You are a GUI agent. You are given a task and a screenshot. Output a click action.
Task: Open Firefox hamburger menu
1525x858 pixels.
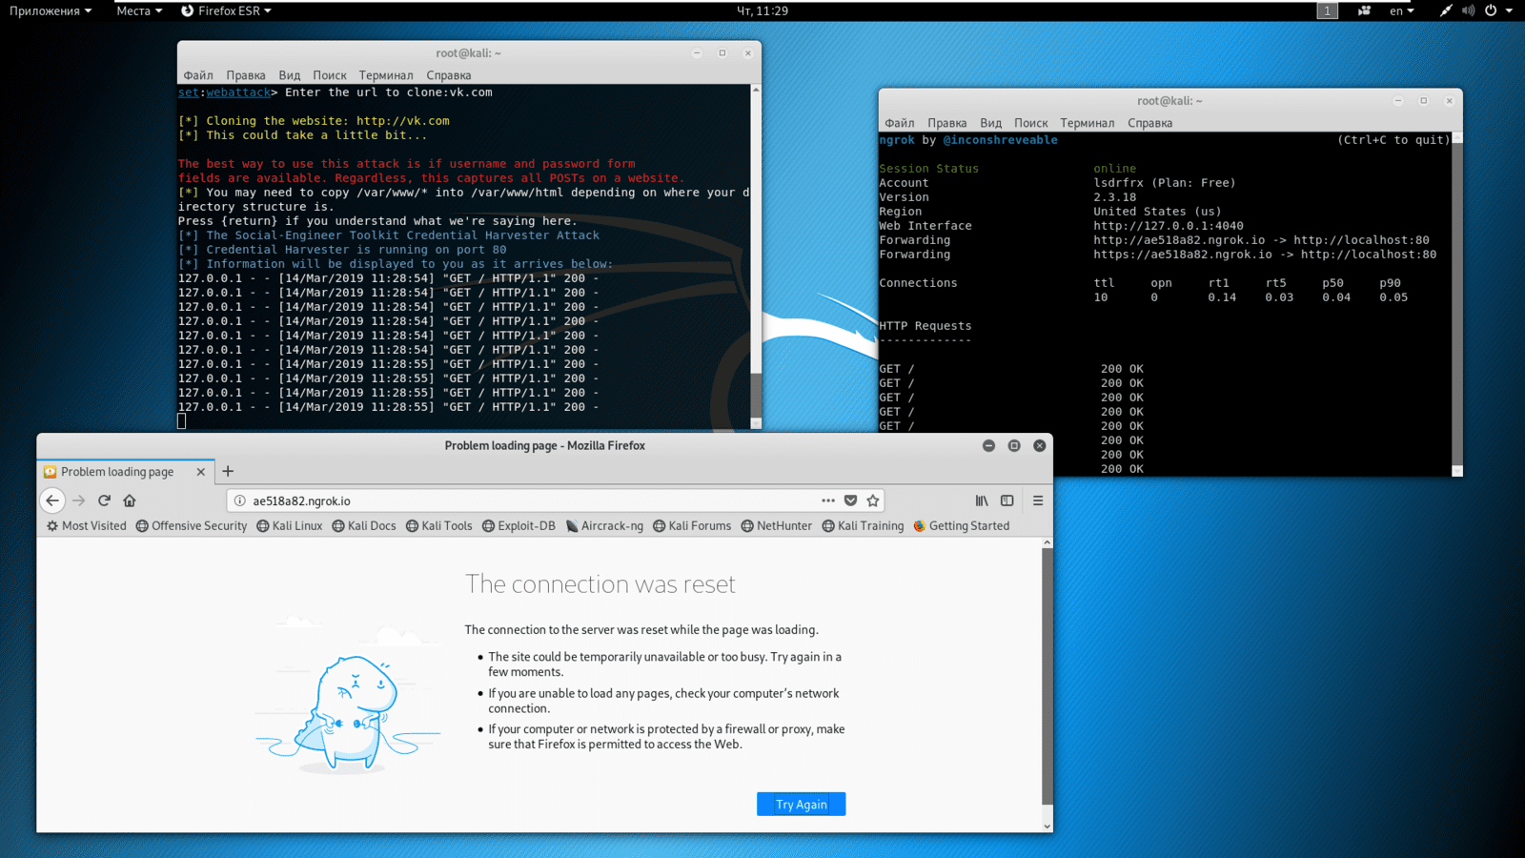[1038, 500]
